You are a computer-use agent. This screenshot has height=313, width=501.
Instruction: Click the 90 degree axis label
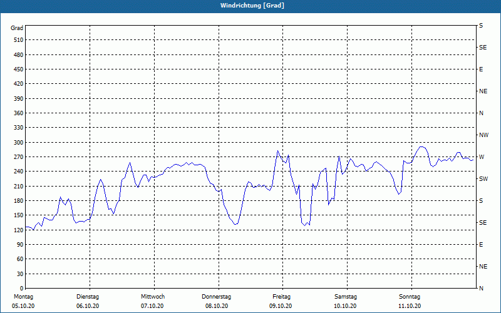tap(20, 245)
